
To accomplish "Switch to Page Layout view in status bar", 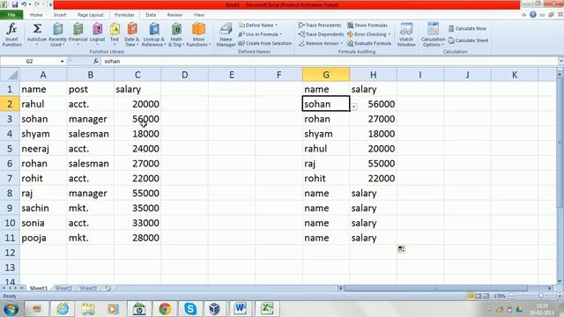I will (479, 296).
